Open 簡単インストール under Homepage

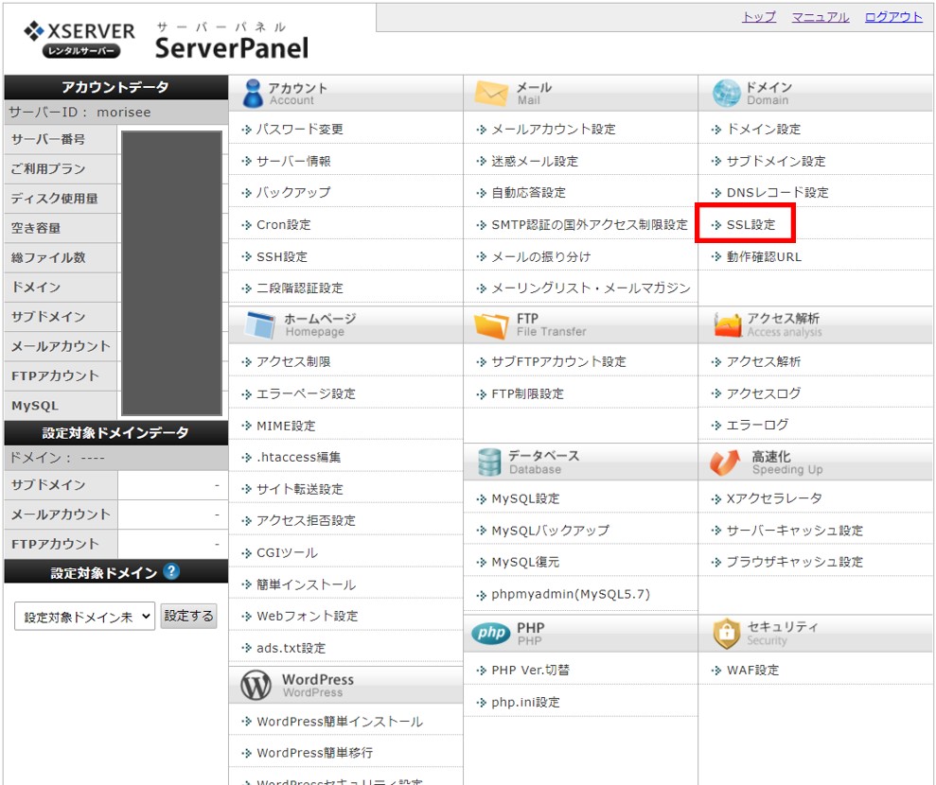point(306,584)
